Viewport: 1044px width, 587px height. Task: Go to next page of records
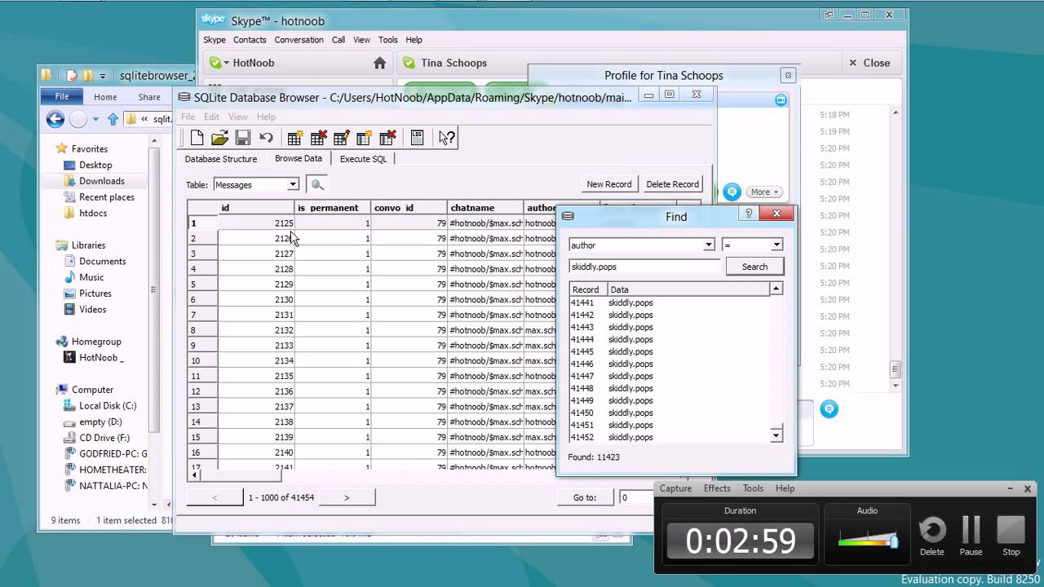347,497
